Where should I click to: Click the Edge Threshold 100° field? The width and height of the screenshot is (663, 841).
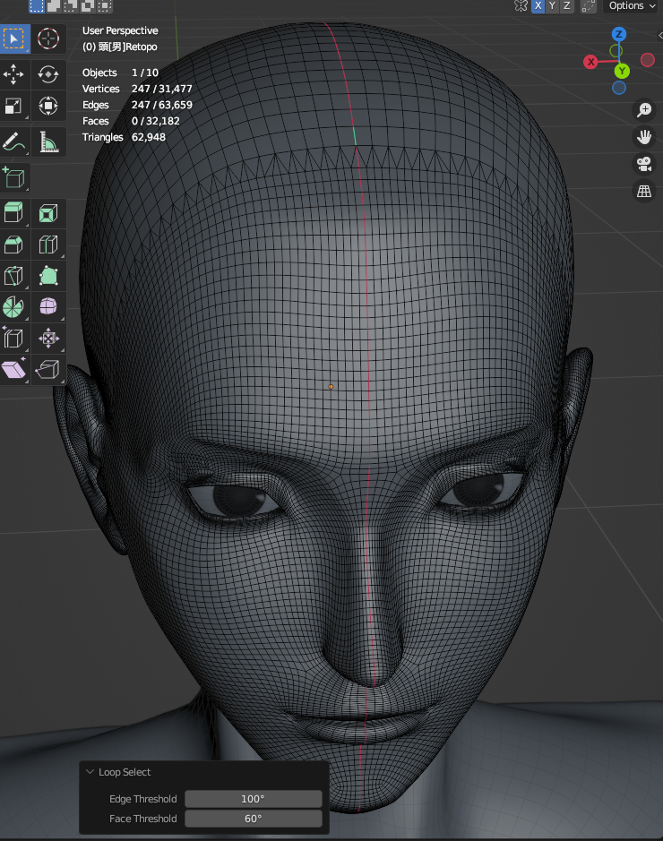click(254, 799)
